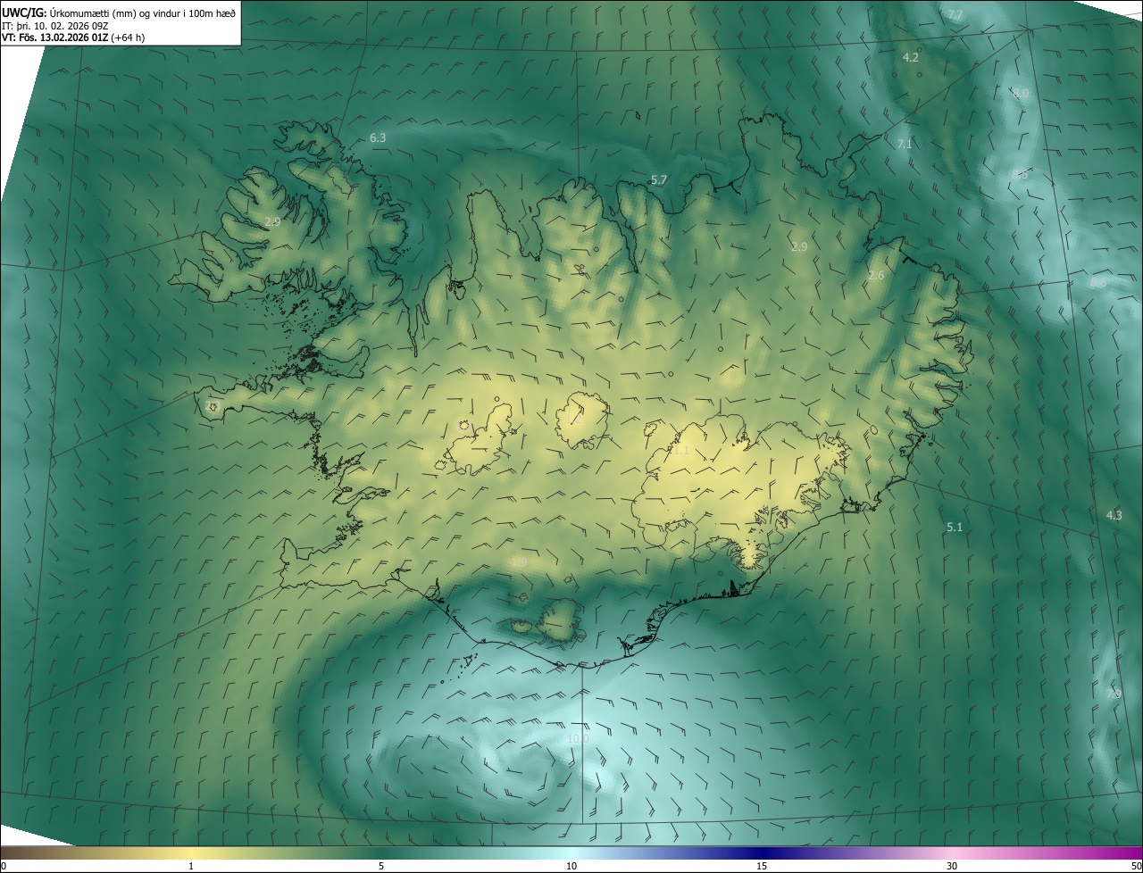The width and height of the screenshot is (1143, 873).
Task: Click the 7.7 precipitation value
Action: click(955, 15)
